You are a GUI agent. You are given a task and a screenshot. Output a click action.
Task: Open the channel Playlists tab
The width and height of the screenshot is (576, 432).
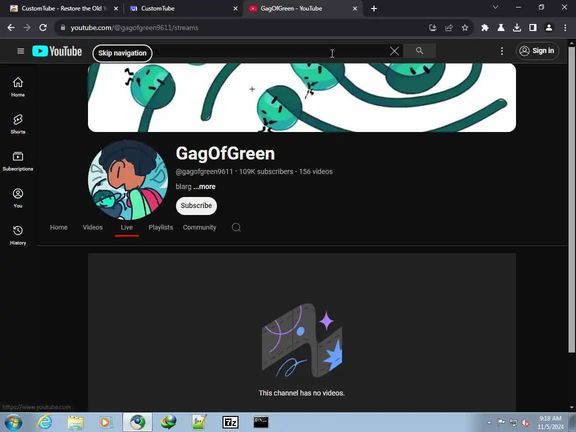160,227
